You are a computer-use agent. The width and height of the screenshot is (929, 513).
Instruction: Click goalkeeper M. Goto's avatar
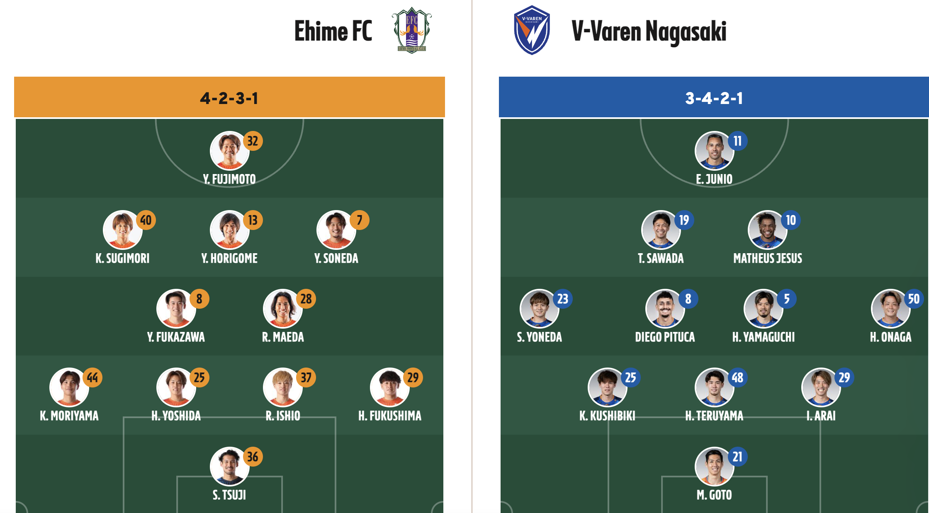714,467
